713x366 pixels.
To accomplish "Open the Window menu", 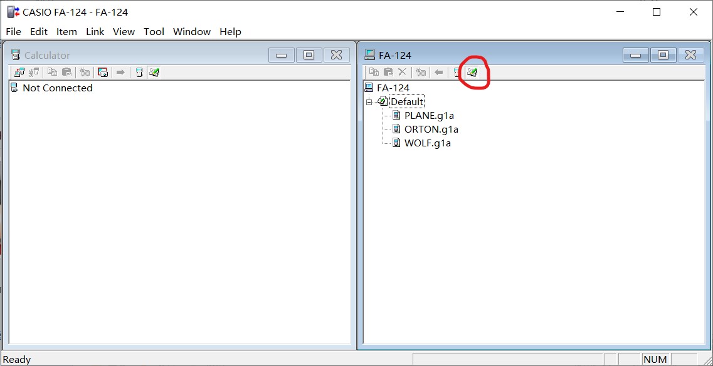I will tap(191, 32).
